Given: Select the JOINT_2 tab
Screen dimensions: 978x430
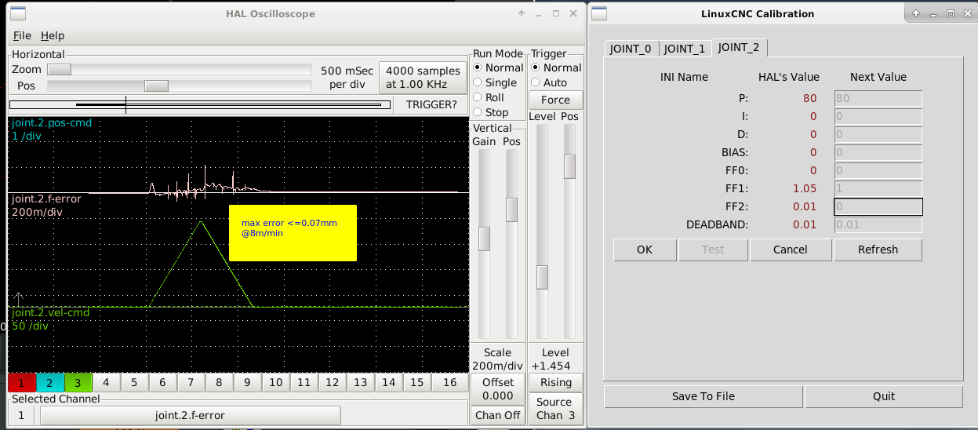Looking at the screenshot, I should [x=739, y=47].
